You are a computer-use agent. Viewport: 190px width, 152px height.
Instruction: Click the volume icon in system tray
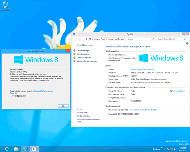pyautogui.click(x=175, y=149)
